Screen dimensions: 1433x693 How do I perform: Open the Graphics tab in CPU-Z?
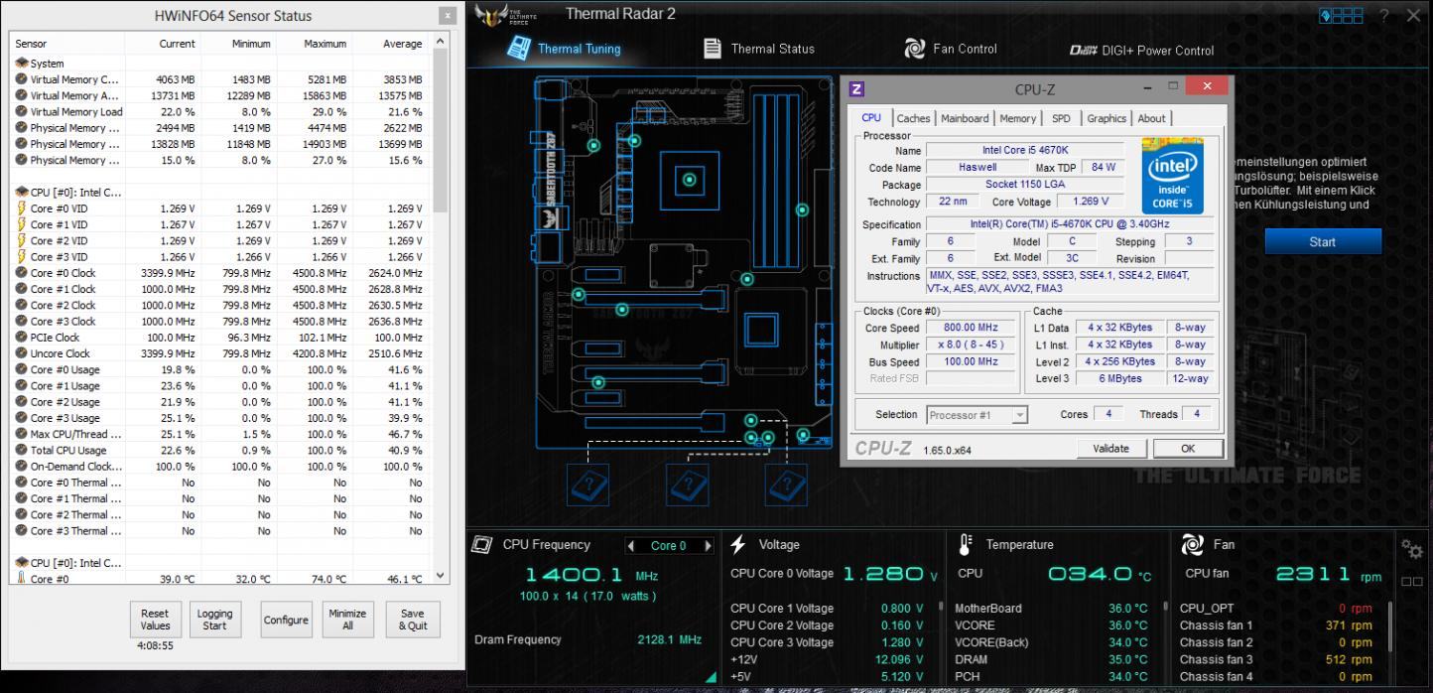coord(1107,118)
